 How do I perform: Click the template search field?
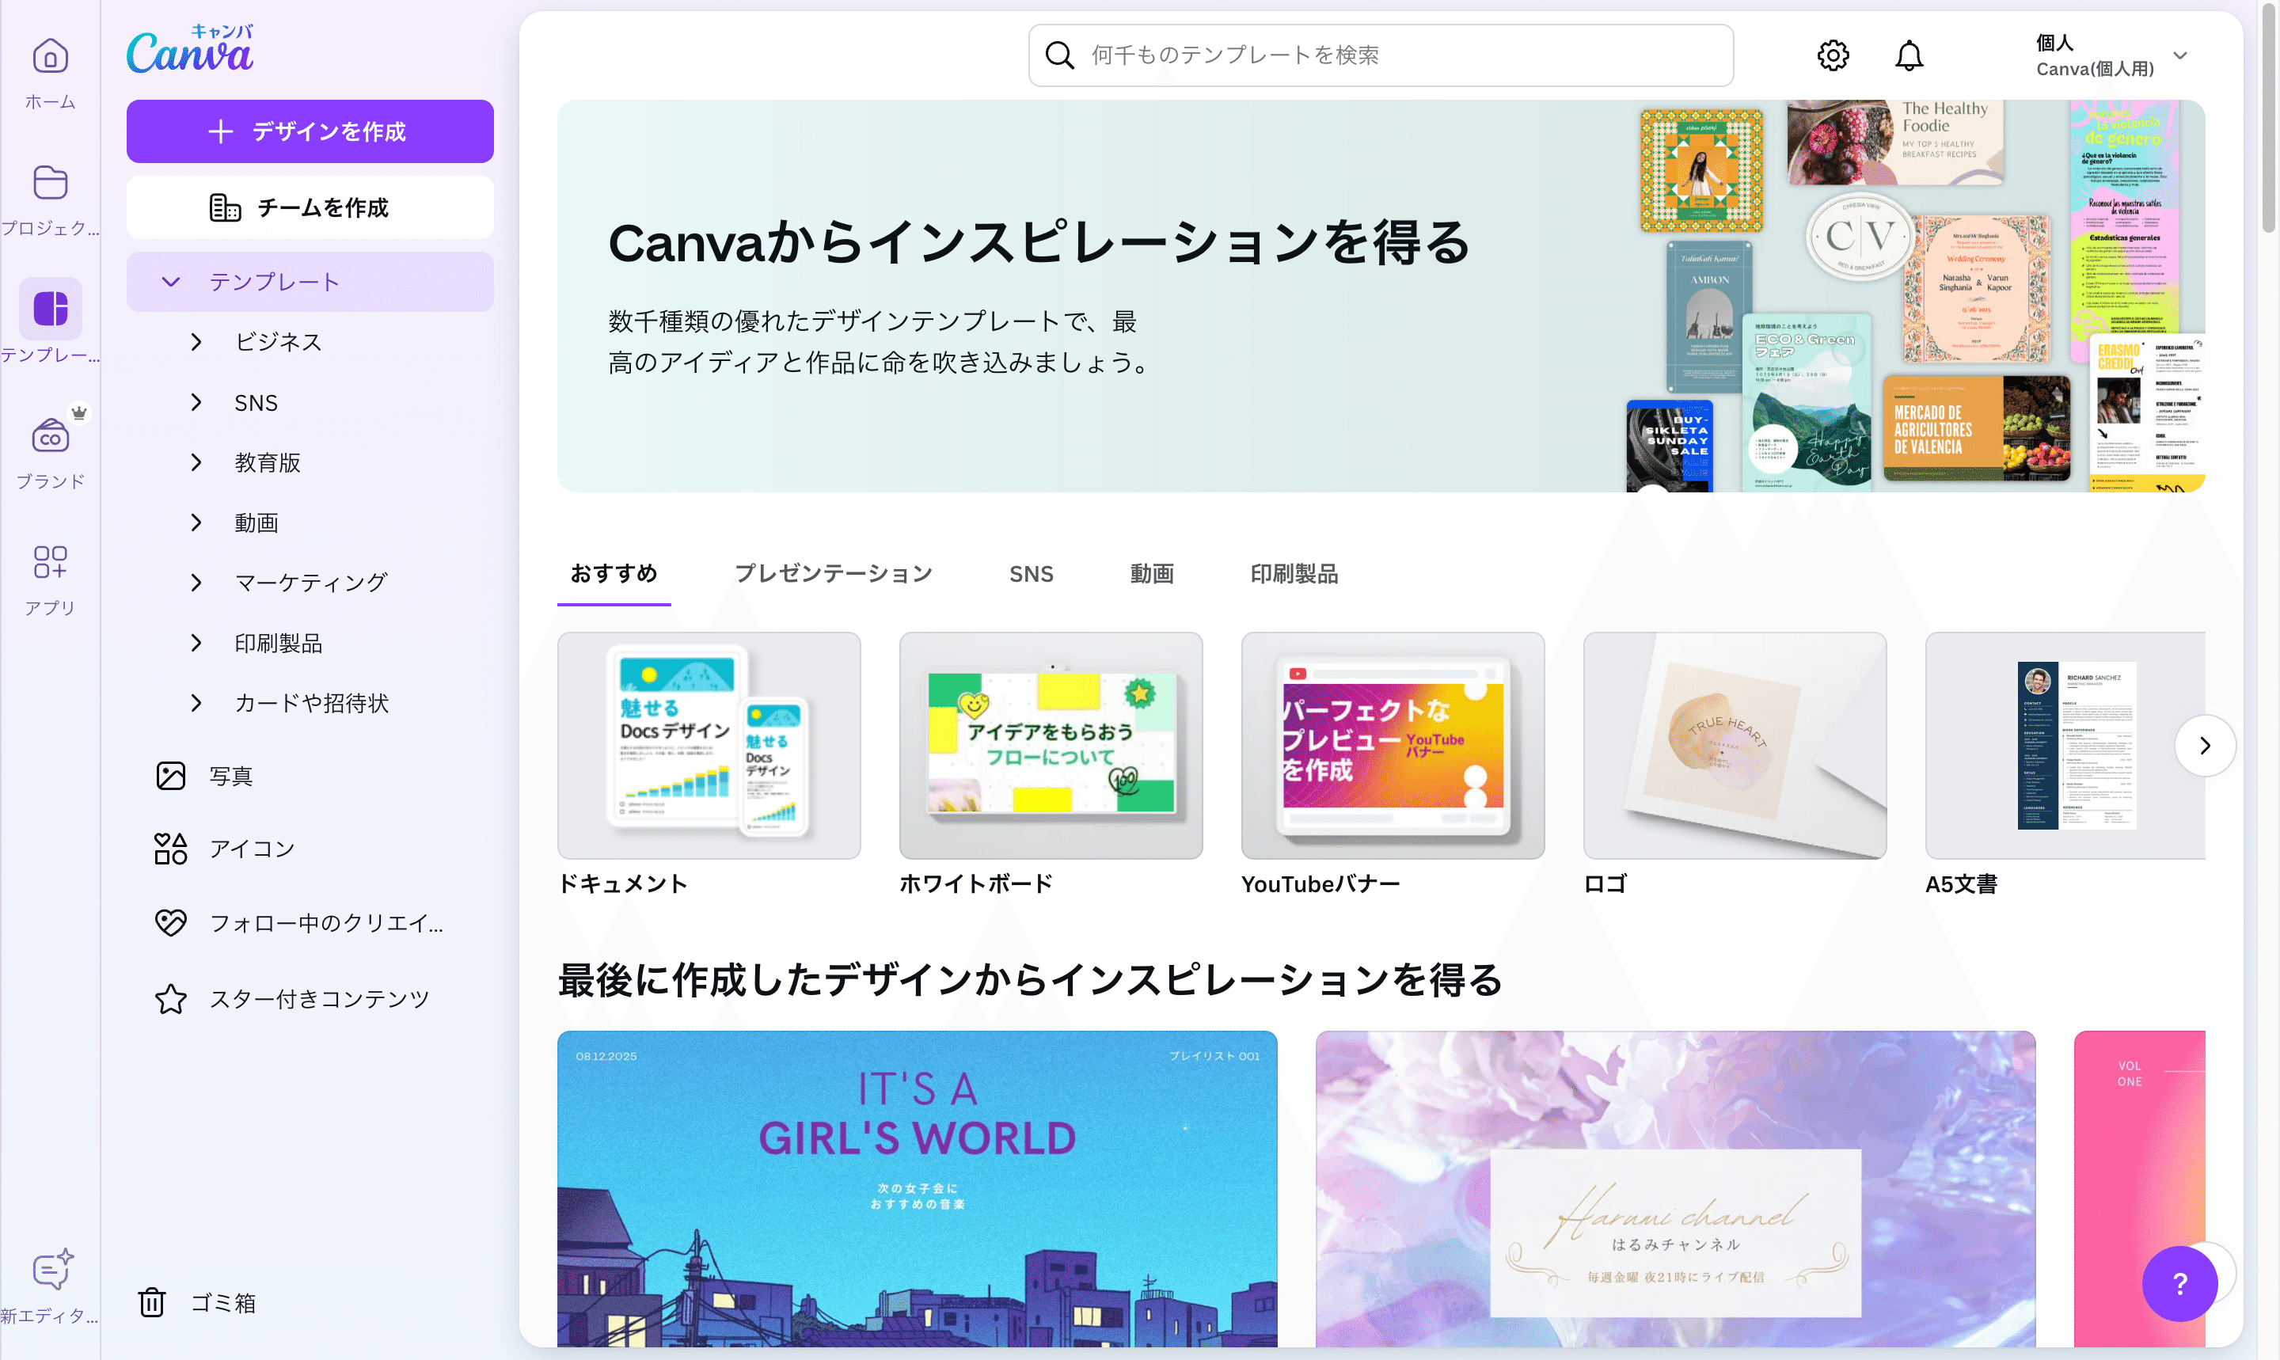click(1380, 55)
